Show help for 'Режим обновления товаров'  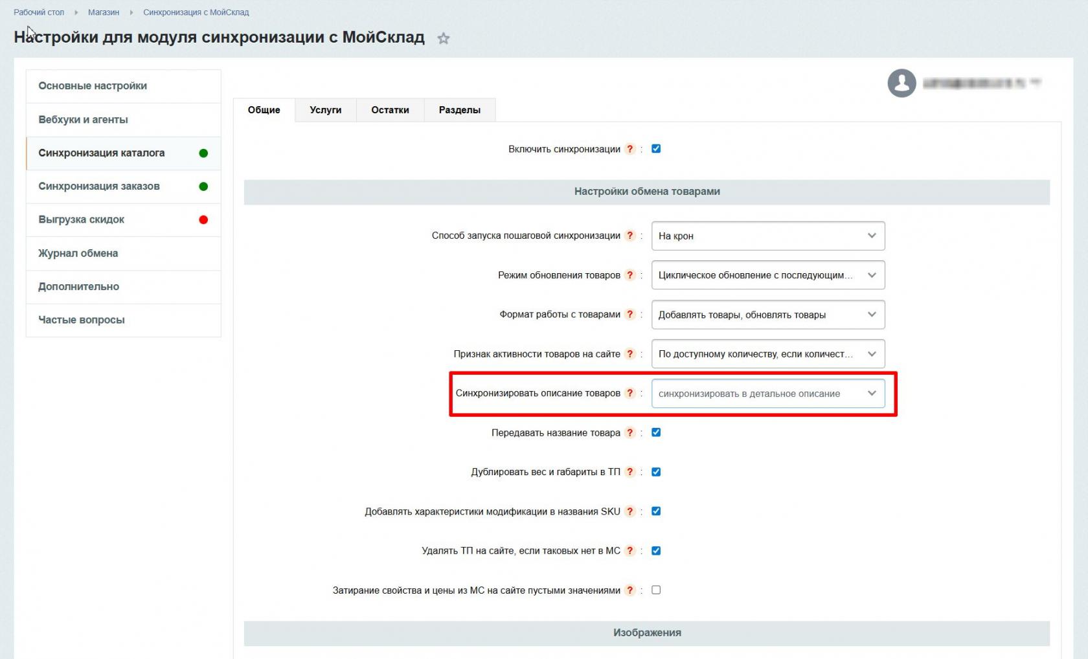pyautogui.click(x=629, y=275)
